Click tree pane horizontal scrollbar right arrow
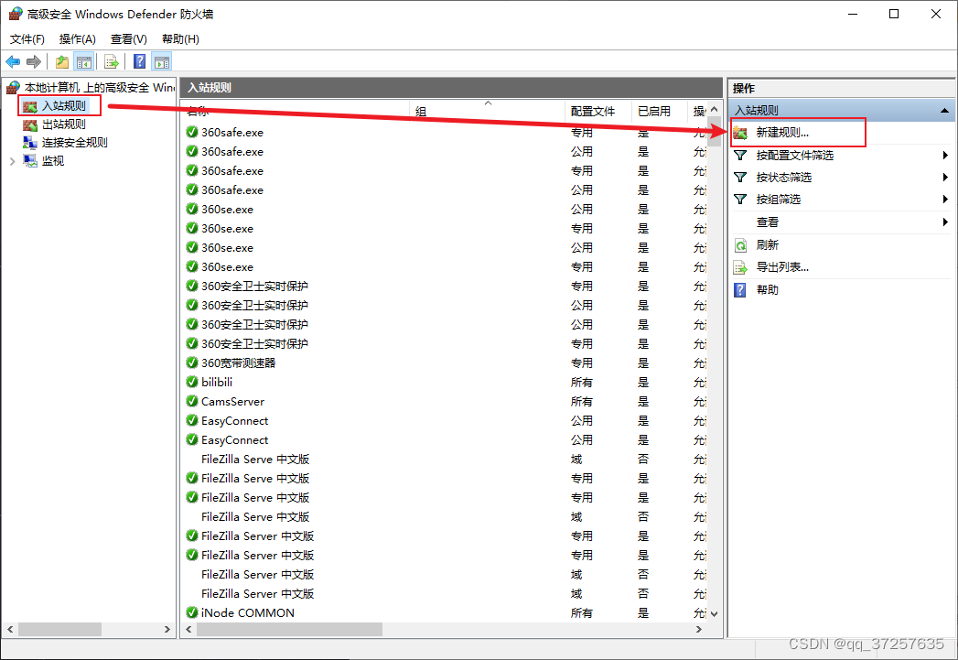The height and width of the screenshot is (660, 958). pyautogui.click(x=167, y=630)
